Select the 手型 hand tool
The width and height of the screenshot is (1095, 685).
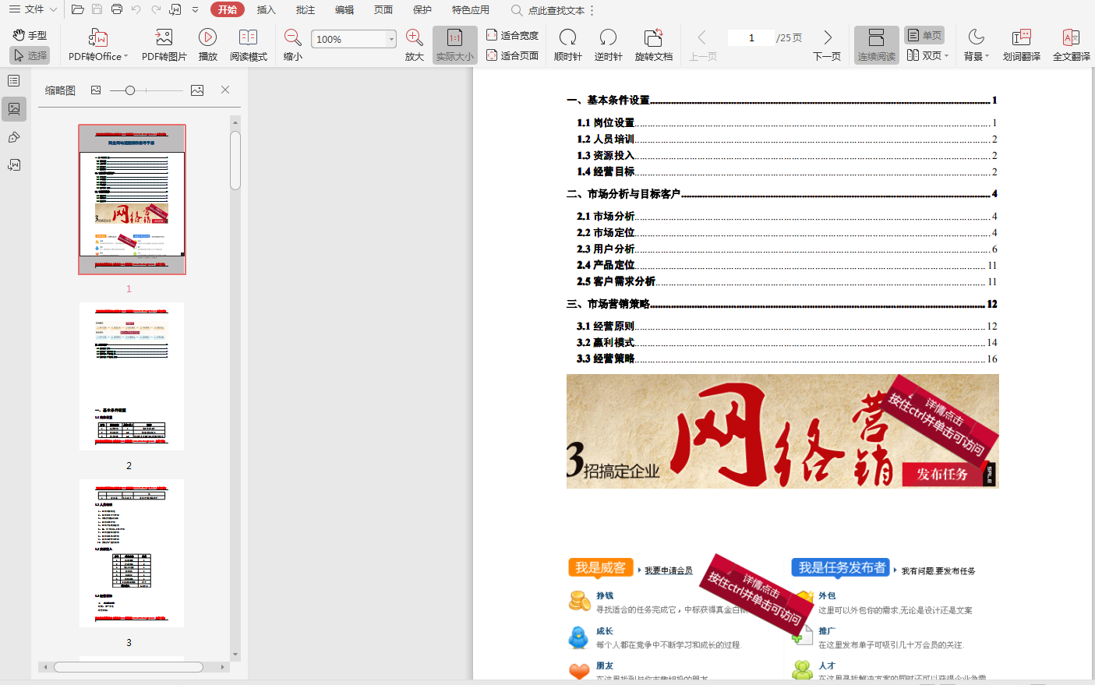30,35
